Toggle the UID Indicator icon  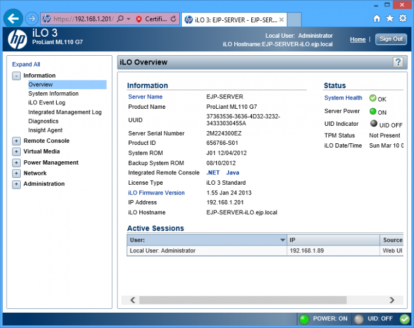click(374, 123)
